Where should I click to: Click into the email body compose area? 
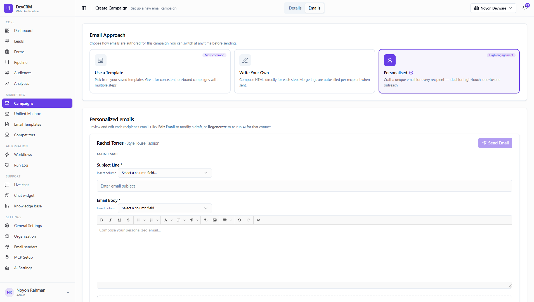[304, 254]
